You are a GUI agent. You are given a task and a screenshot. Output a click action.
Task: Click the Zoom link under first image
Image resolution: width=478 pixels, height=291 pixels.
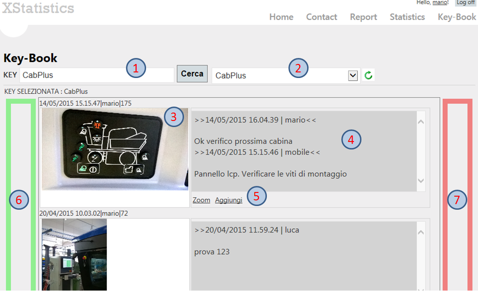pyautogui.click(x=201, y=200)
